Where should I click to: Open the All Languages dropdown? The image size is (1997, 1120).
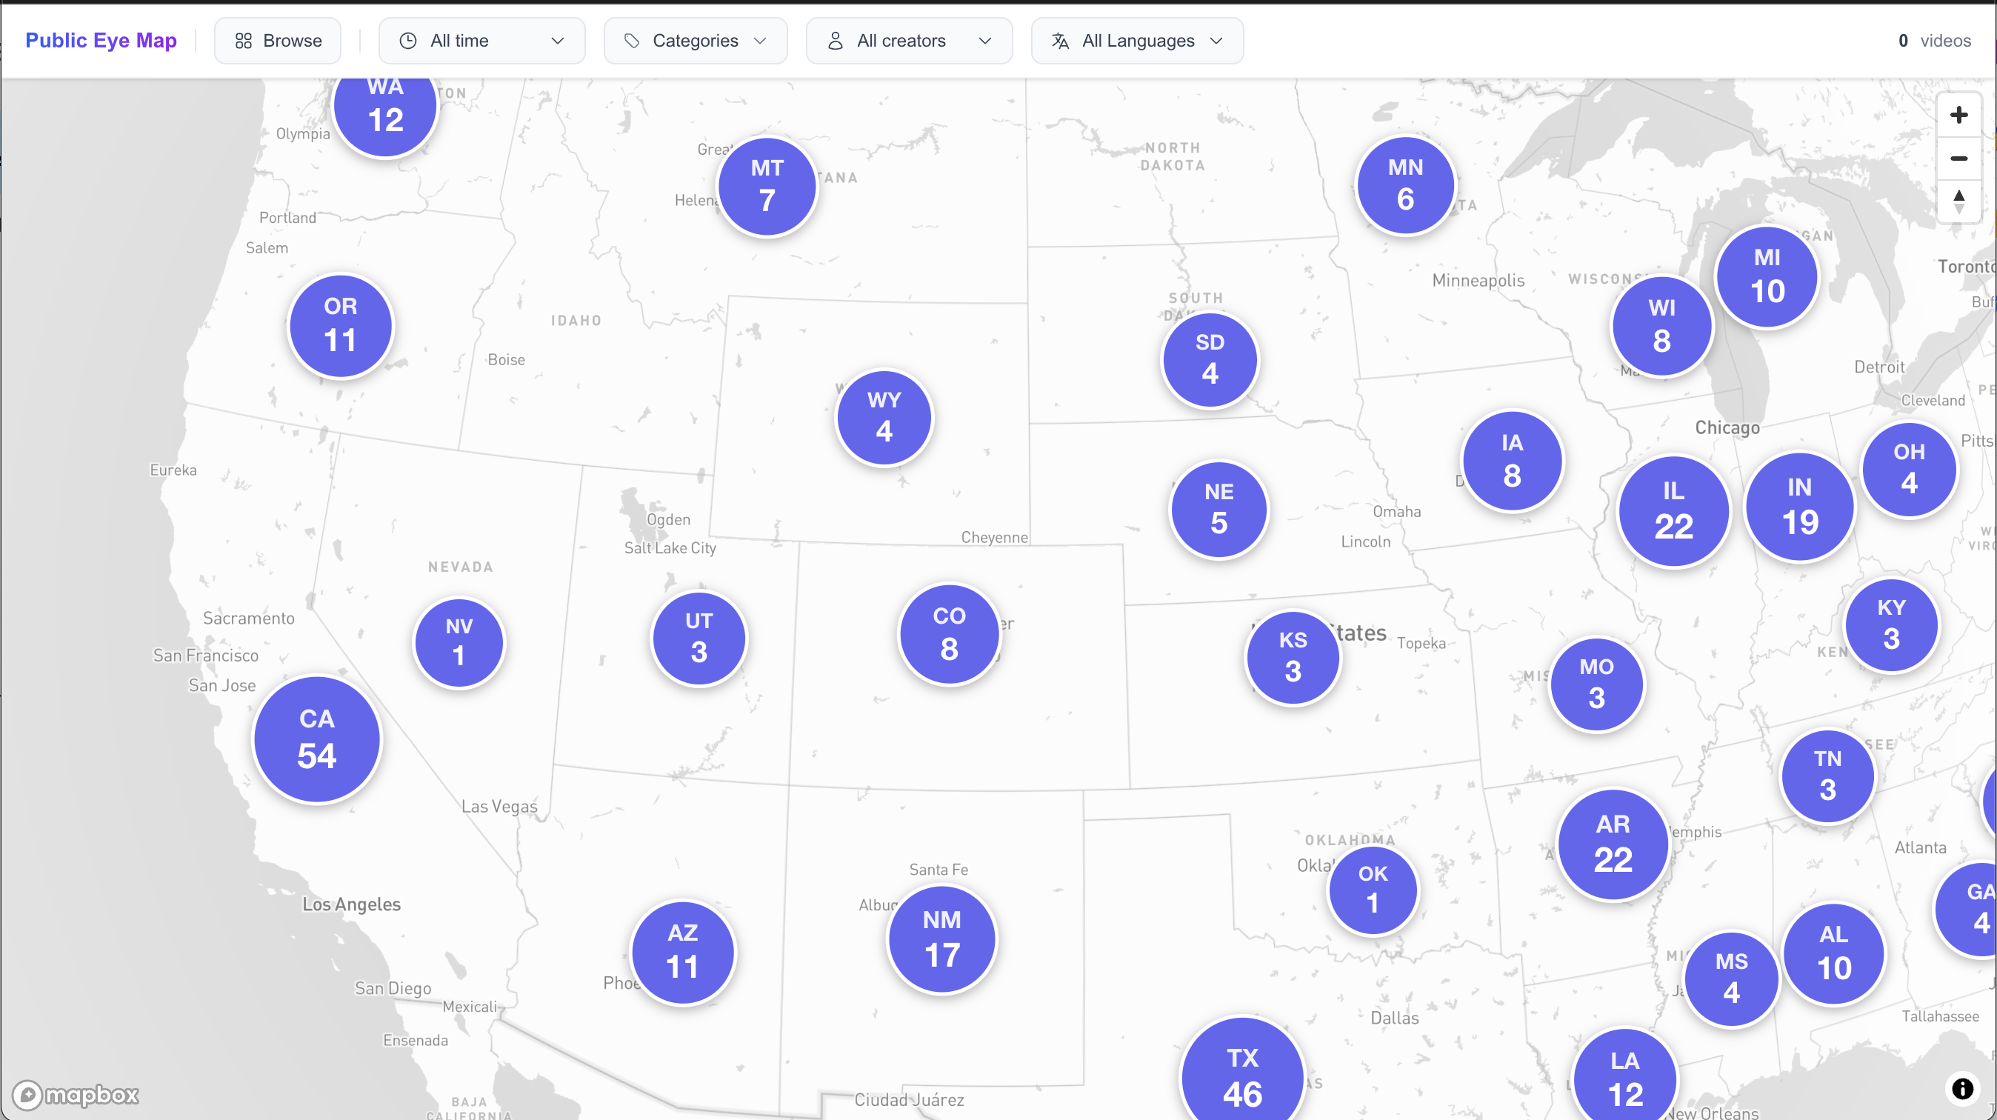[1137, 40]
